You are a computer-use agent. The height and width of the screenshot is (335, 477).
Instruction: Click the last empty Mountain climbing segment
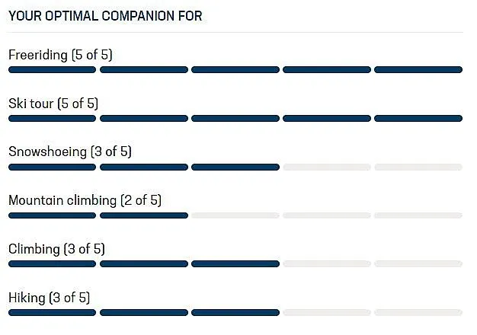418,215
